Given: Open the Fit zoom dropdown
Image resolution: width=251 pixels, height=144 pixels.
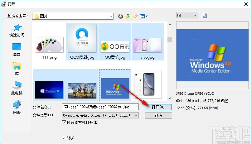Looking at the screenshot, I should coord(187,15).
